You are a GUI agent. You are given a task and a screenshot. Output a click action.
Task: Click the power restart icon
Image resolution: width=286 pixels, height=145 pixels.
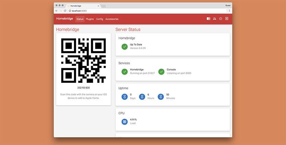(x=221, y=19)
